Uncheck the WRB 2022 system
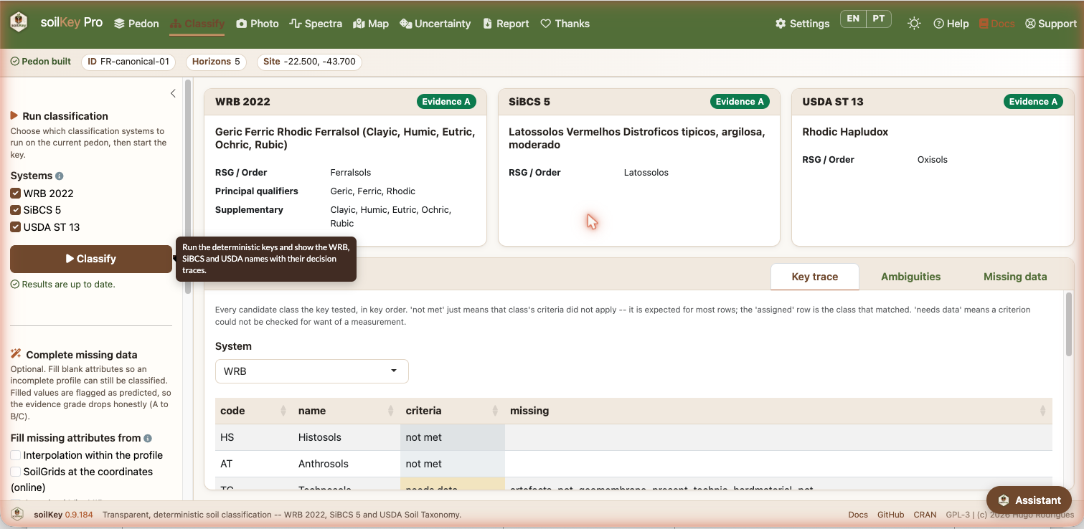1084x529 pixels. pos(15,194)
